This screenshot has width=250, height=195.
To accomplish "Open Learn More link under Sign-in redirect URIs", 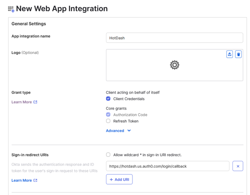I will click(21, 180).
